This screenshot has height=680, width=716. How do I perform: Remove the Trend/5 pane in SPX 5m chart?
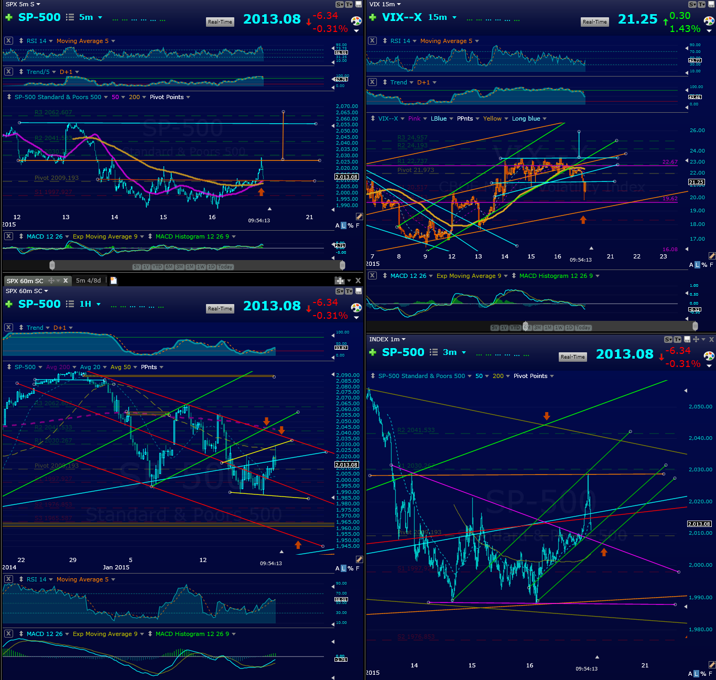(8, 71)
